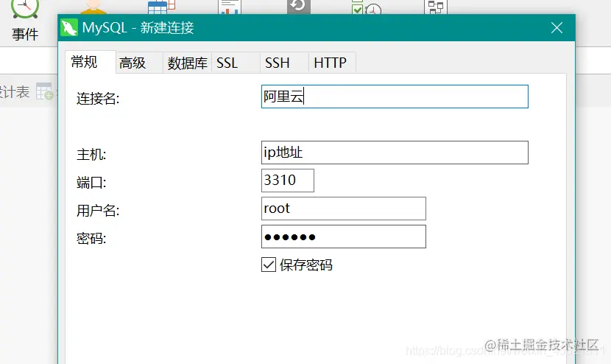Click the 连接名: label text

(x=98, y=98)
